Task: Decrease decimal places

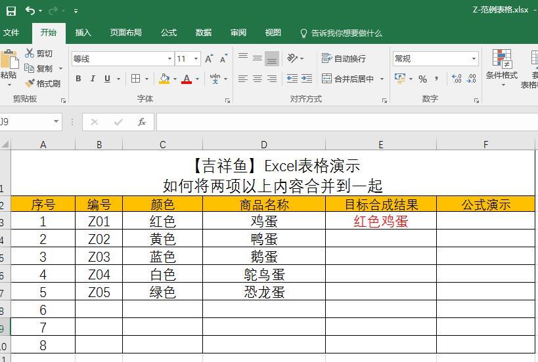Action: tap(472, 79)
